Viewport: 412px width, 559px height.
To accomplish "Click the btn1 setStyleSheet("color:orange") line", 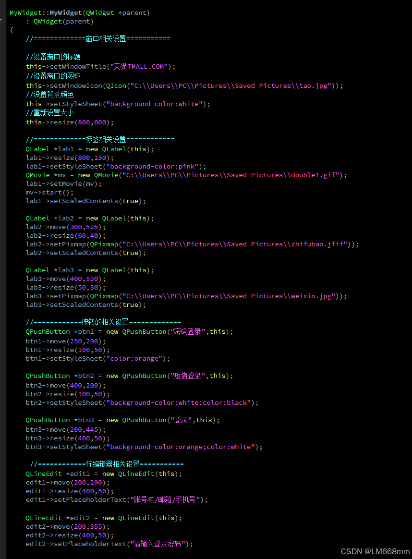I will tap(98, 359).
